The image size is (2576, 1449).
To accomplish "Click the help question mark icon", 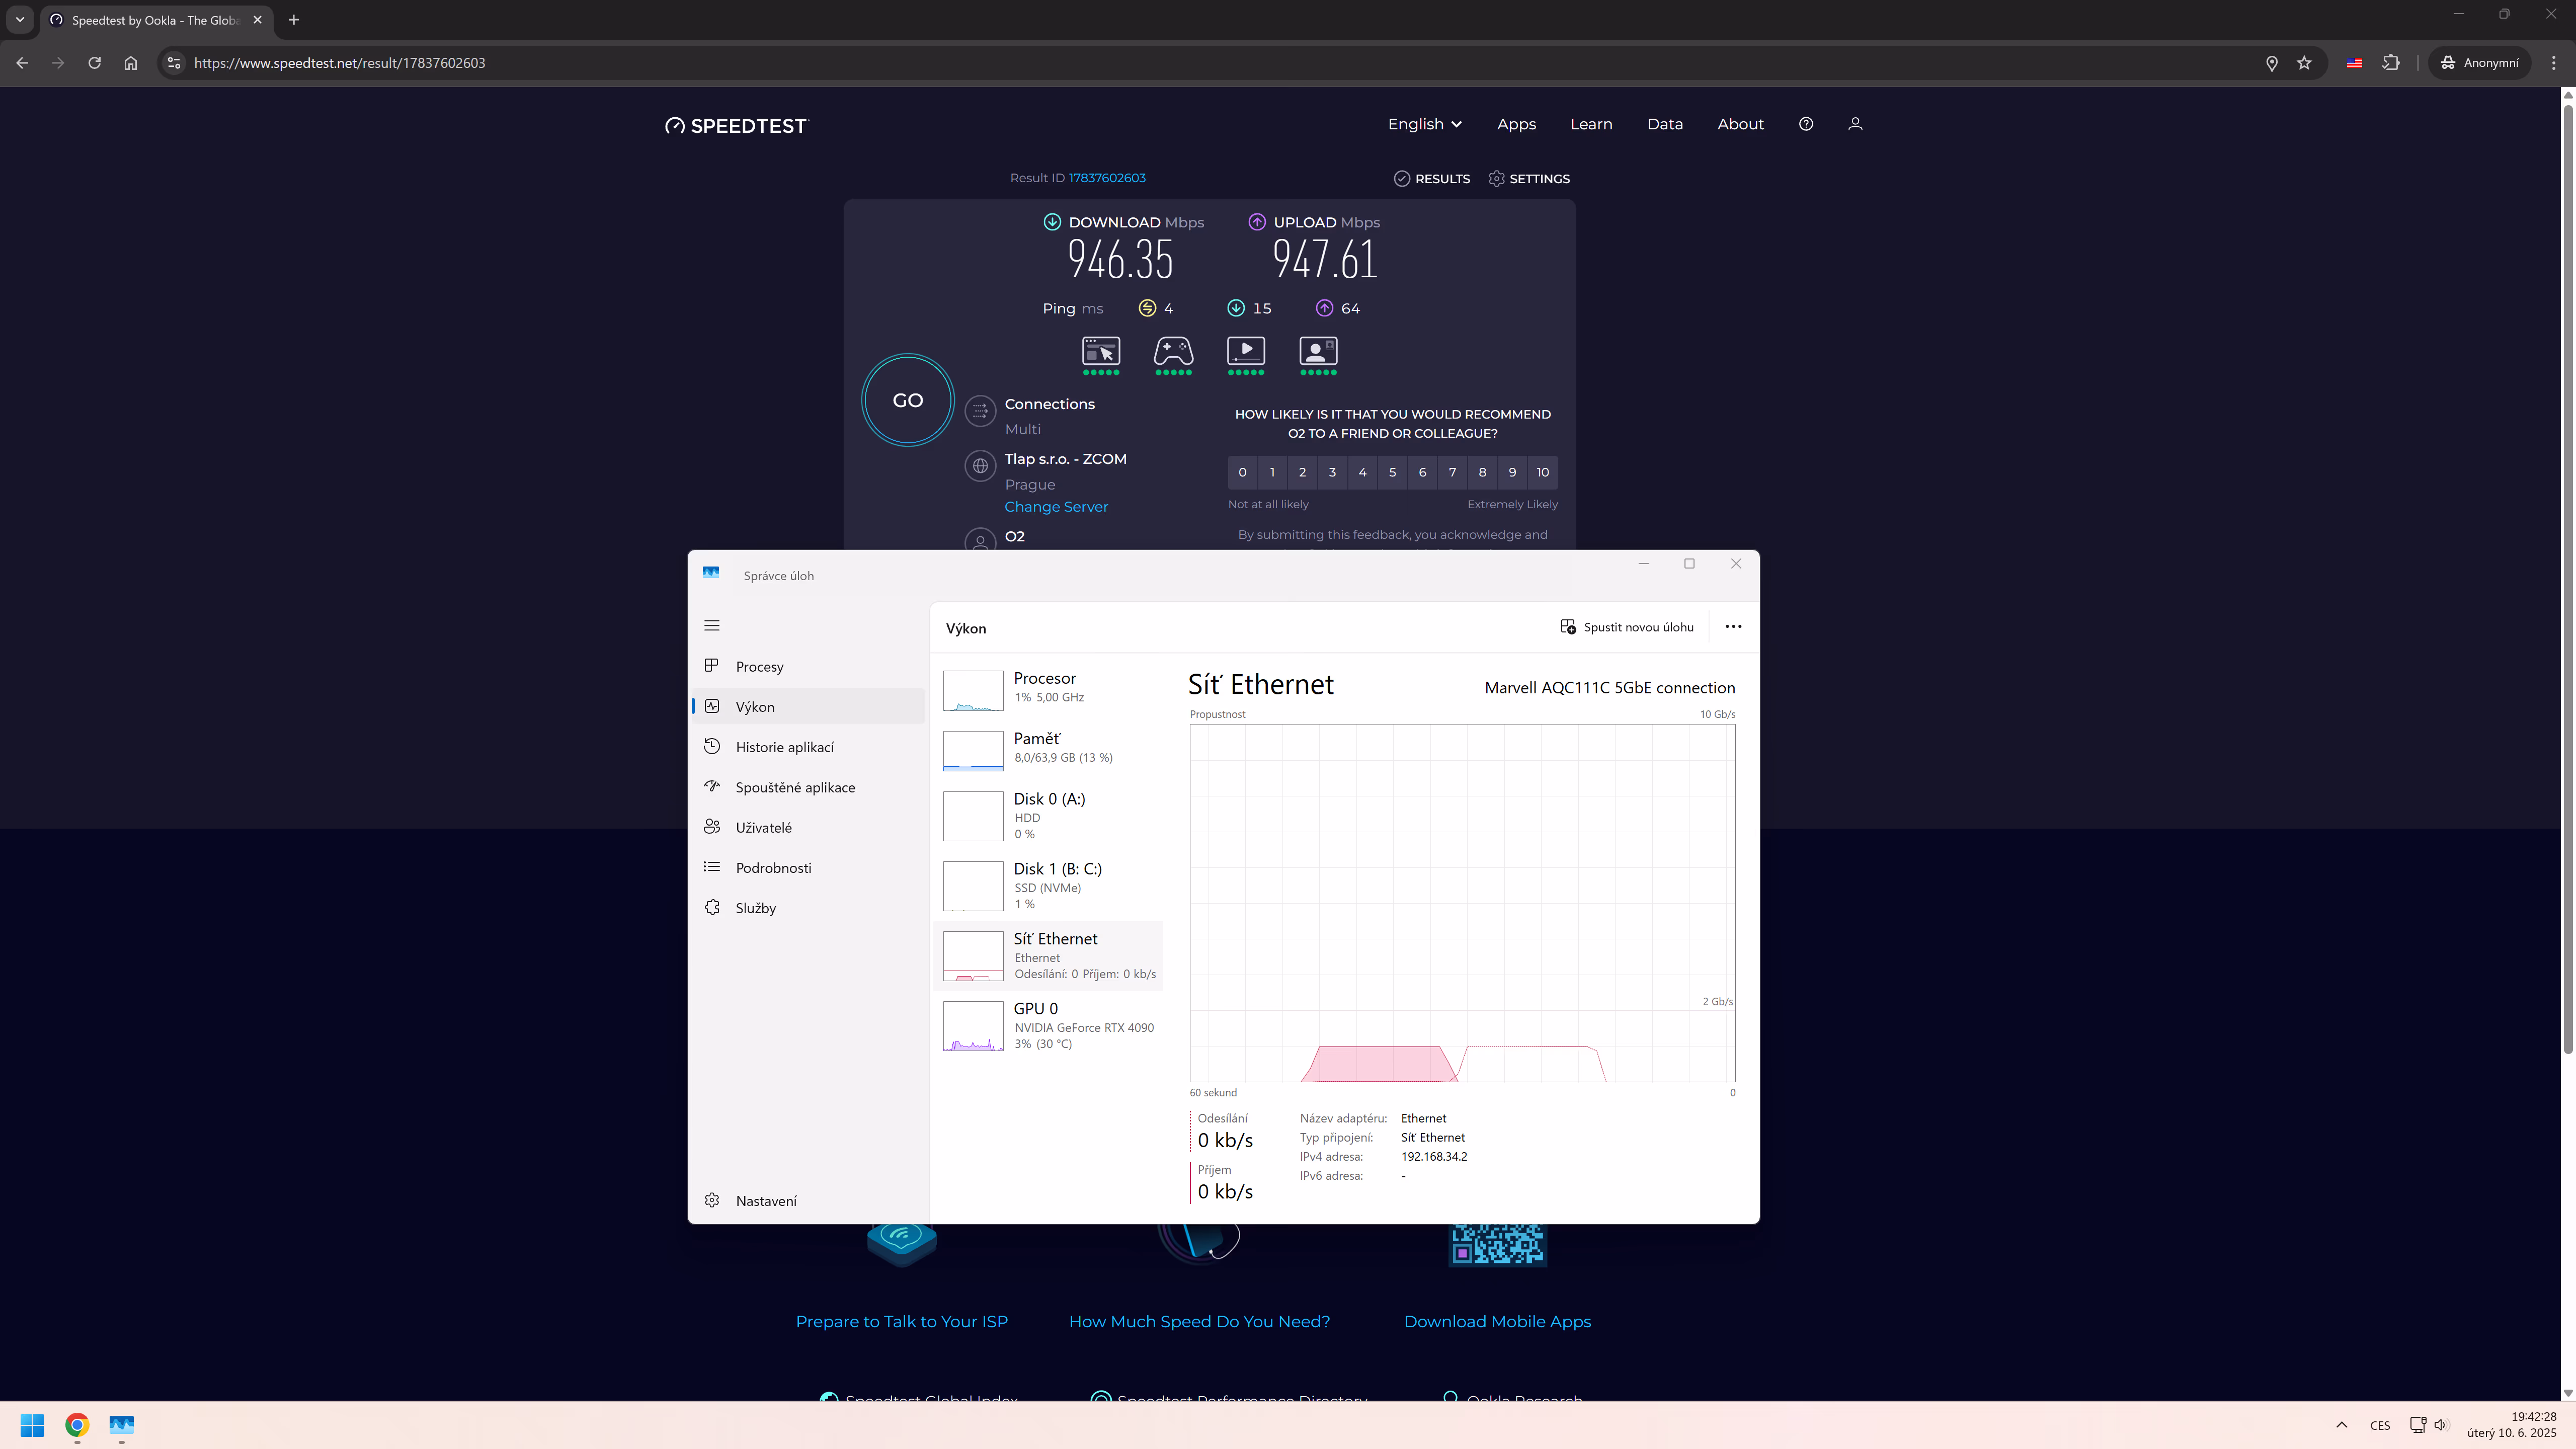I will 1806,124.
